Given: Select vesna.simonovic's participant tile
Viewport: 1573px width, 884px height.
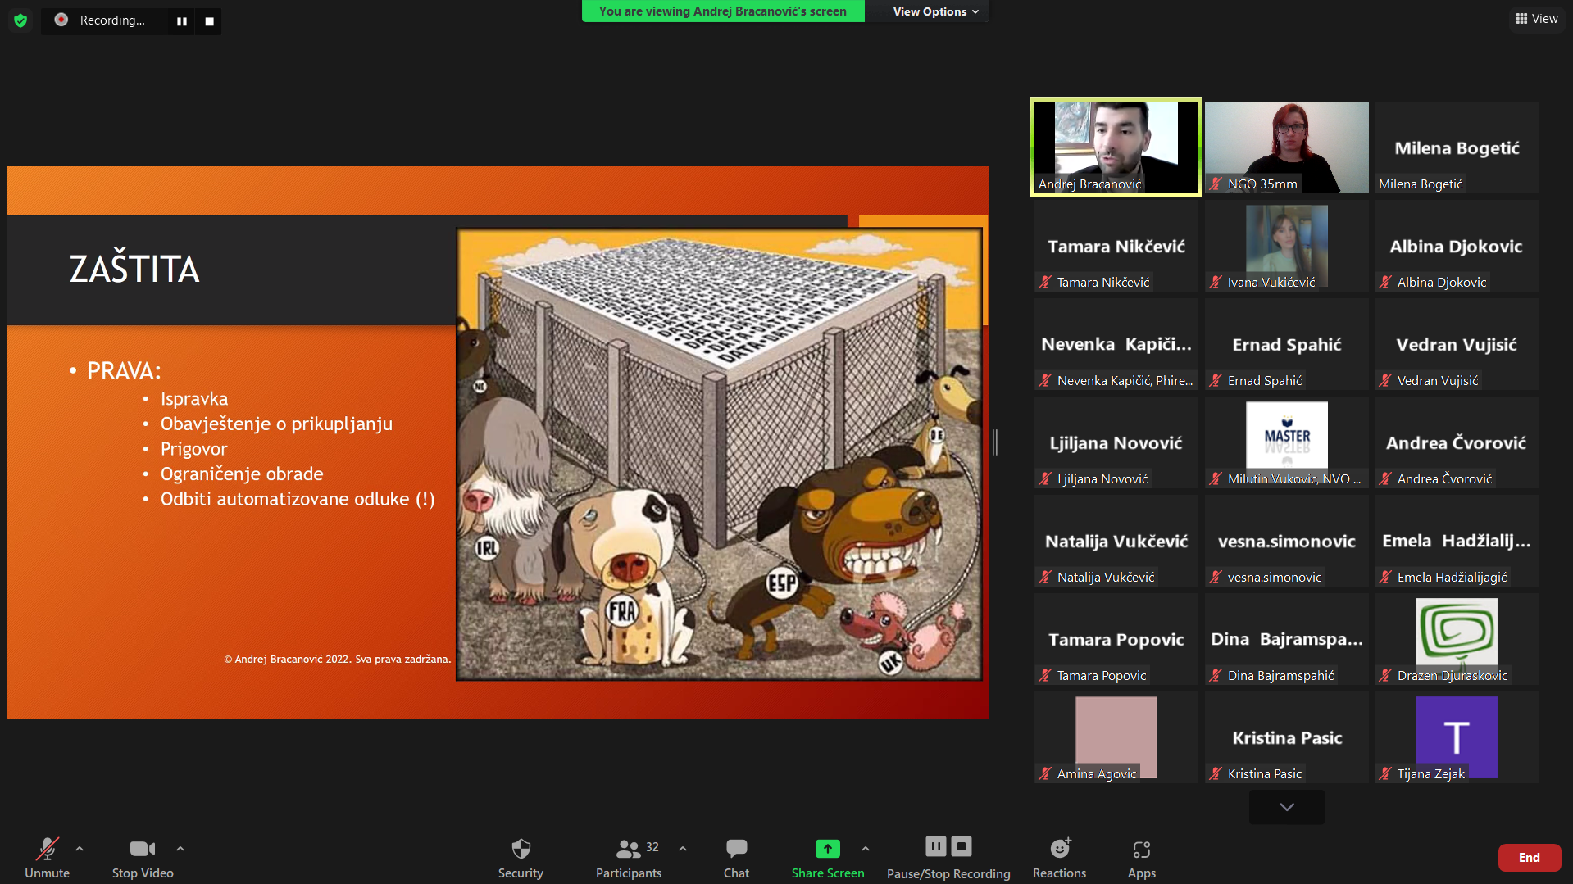Looking at the screenshot, I should pos(1286,541).
